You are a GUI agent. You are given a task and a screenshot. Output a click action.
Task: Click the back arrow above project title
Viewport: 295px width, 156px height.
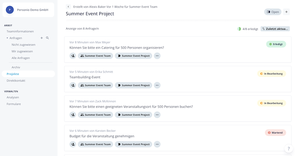[x=68, y=7]
